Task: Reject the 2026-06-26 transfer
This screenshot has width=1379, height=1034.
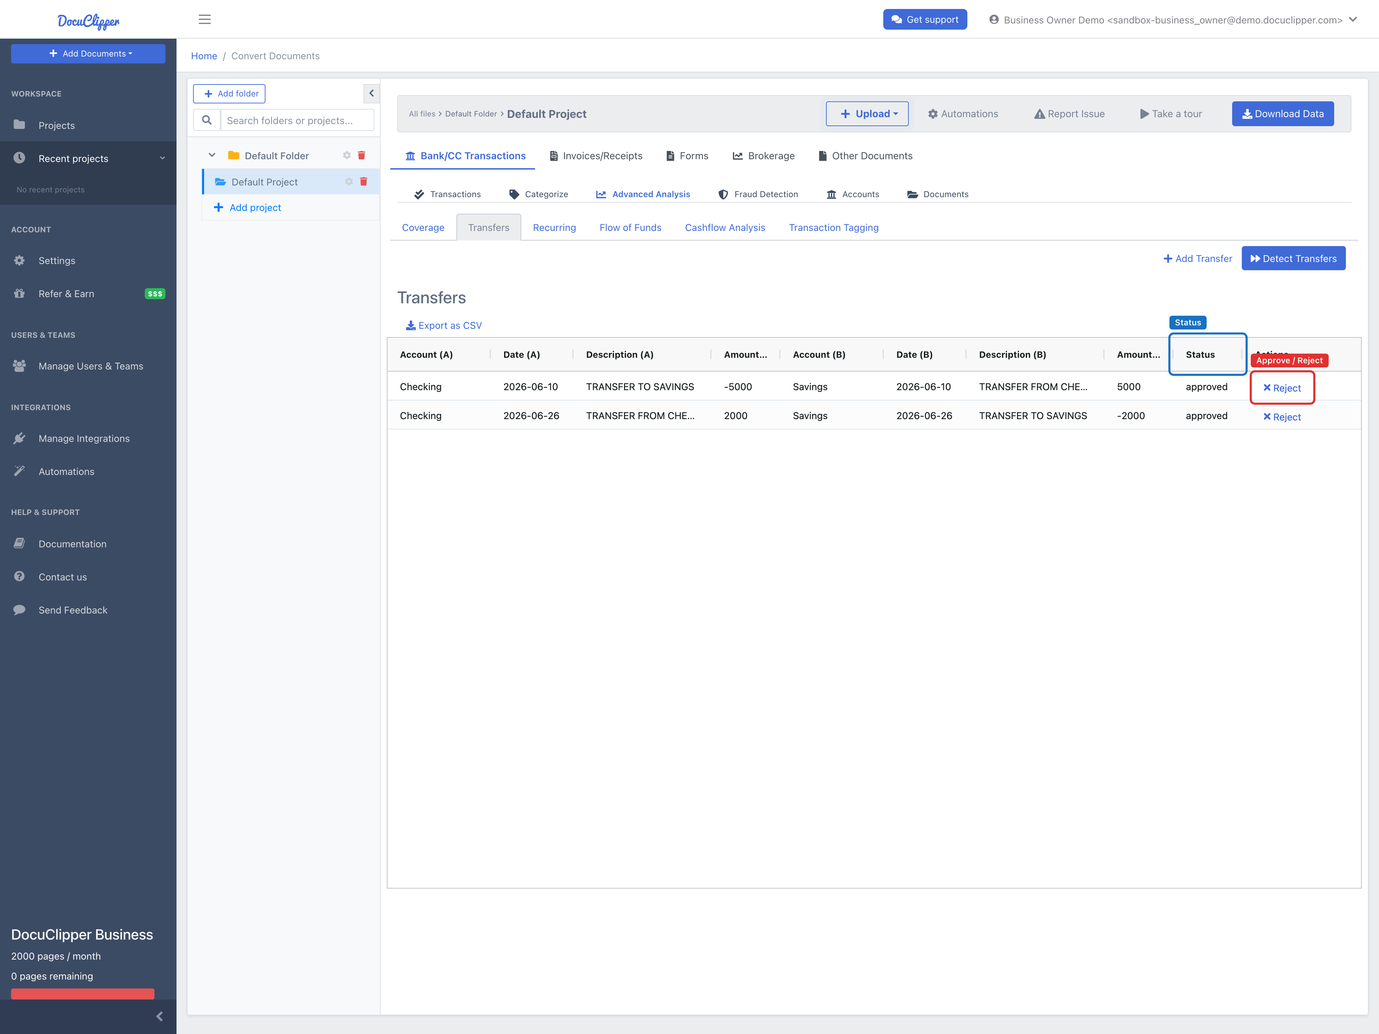Action: pos(1282,417)
